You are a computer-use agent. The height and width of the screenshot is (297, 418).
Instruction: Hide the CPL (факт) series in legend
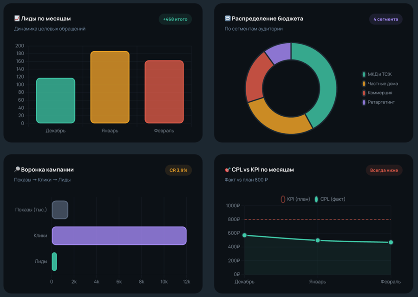330,199
